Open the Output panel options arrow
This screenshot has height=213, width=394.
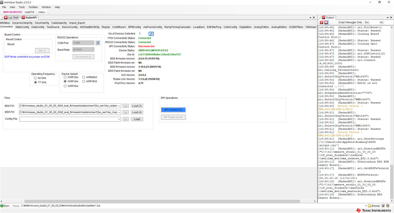[x=387, y=18]
